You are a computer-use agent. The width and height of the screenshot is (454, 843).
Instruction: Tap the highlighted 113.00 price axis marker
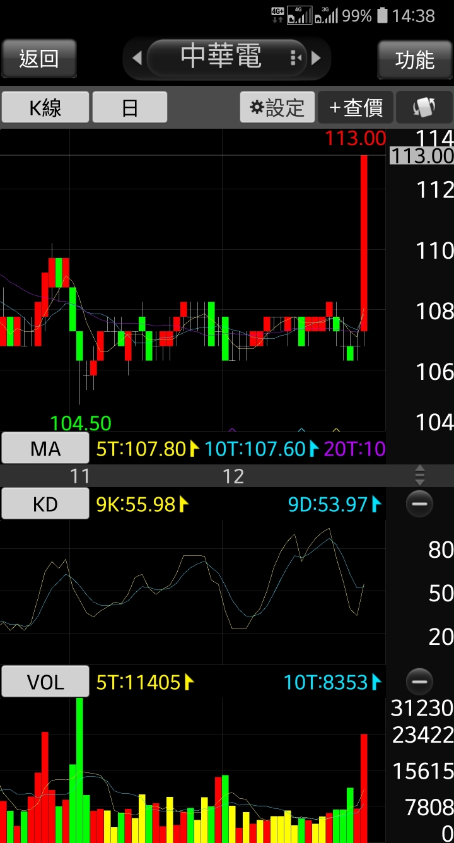pyautogui.click(x=422, y=156)
